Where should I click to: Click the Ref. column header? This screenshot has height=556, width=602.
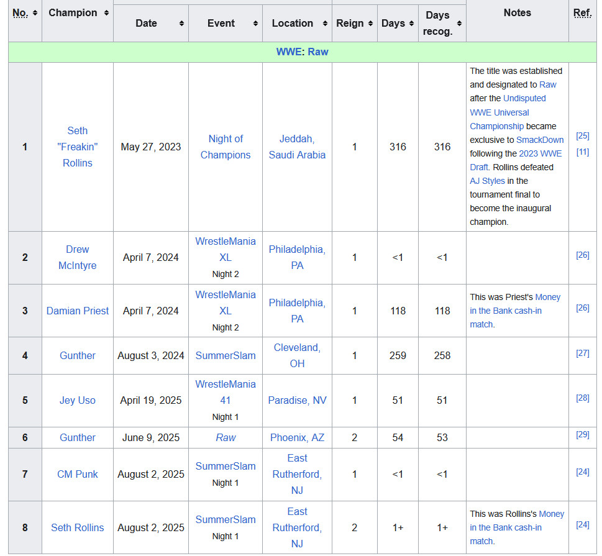582,12
